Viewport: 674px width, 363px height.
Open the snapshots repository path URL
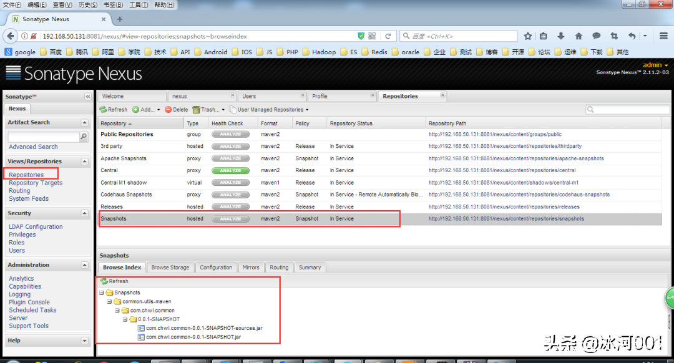[506, 219]
